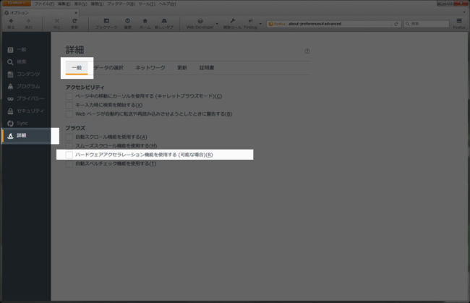Image resolution: width=470 pixels, height=303 pixels.
Task: Open the プライバシー (Privacy) category in the sidebar
Action: click(26, 98)
